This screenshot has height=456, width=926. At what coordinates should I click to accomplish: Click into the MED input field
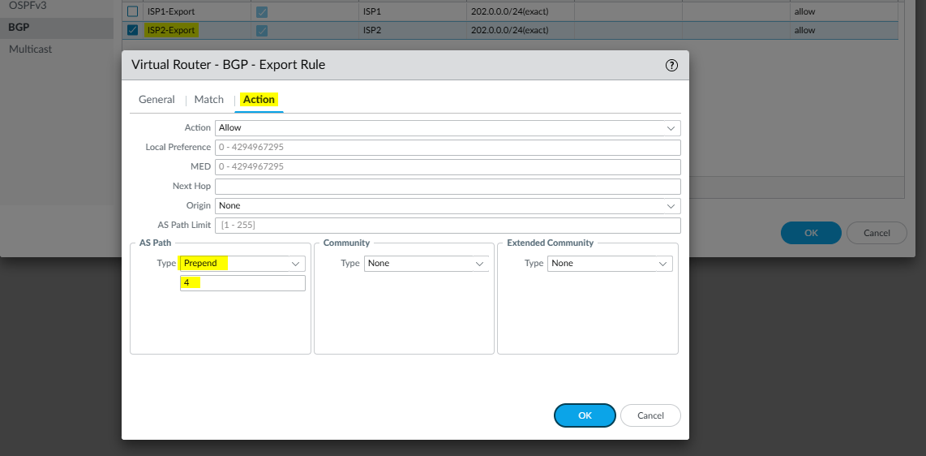pos(448,166)
